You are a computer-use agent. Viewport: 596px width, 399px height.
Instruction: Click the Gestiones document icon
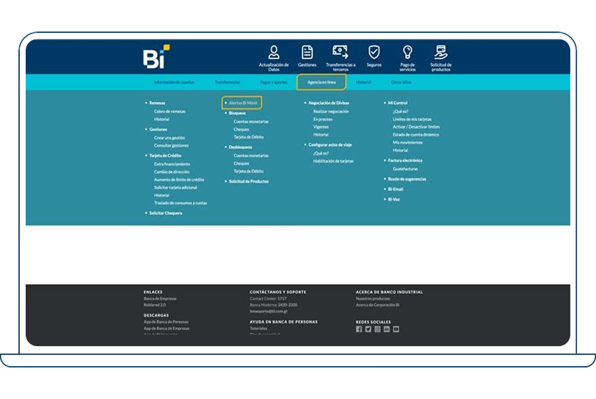(307, 52)
